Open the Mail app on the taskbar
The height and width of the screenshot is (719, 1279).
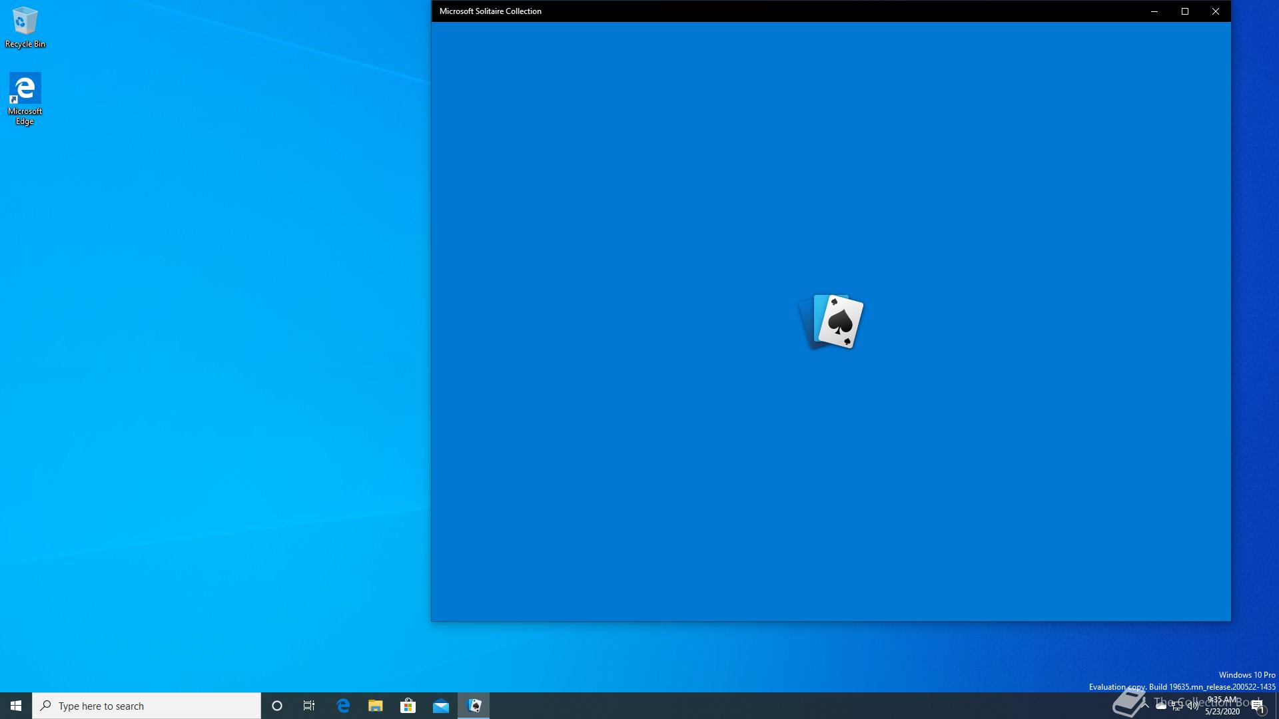click(441, 706)
